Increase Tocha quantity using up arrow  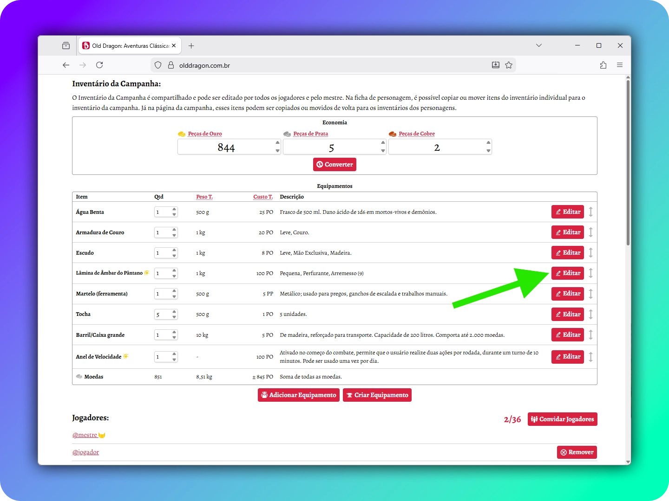tap(174, 312)
